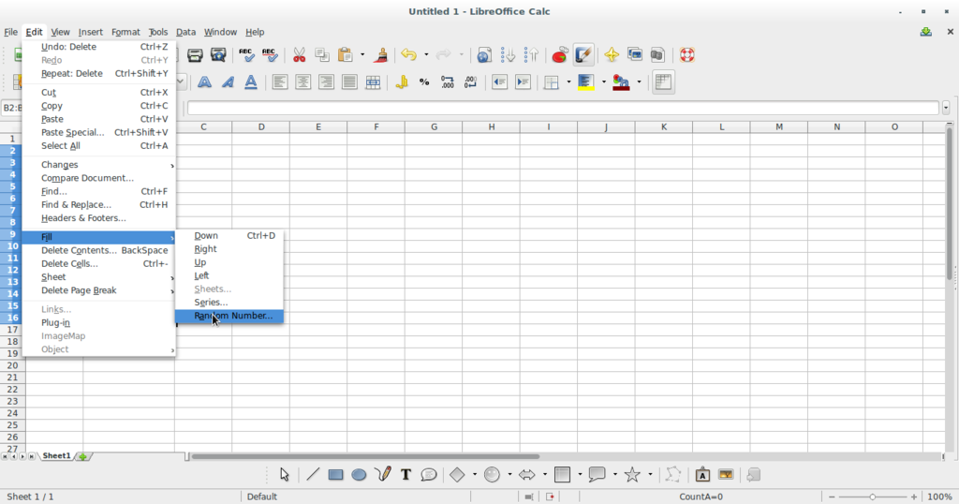Justify cell text
Viewport: 959px width, 504px height.
(350, 82)
